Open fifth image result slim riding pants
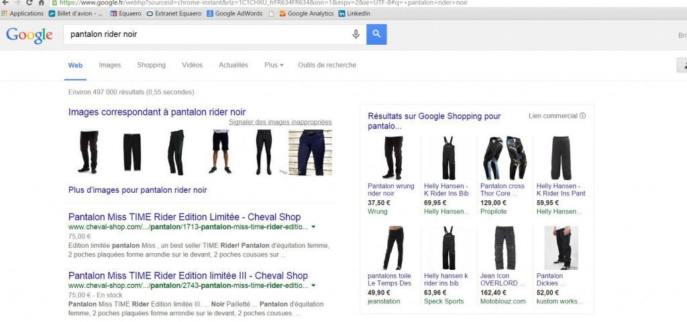Image resolution: width=687 pixels, height=322 pixels. click(x=264, y=152)
